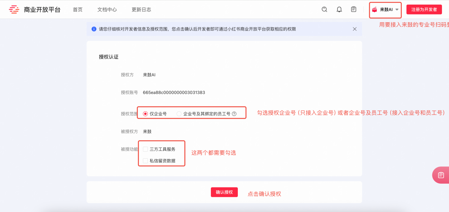Click the info icon in the notice banner

tap(93, 29)
